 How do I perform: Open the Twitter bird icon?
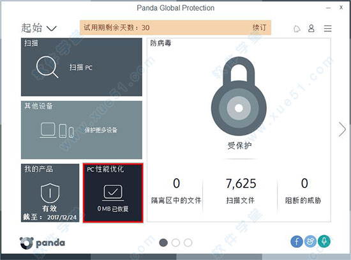310,241
